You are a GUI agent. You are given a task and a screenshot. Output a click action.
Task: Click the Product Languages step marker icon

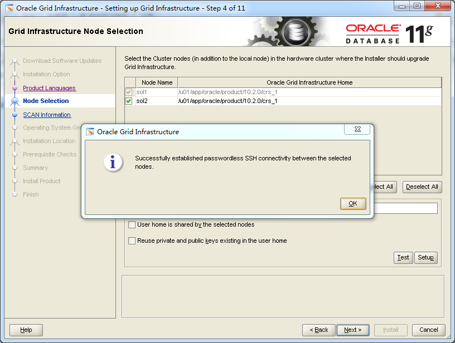point(15,88)
